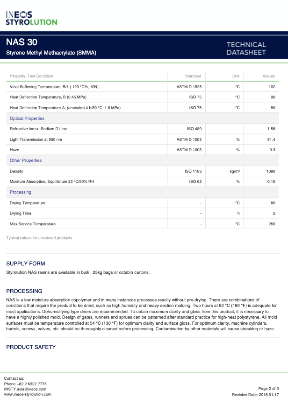Click the Technical Datasheet banner label

click(246, 49)
